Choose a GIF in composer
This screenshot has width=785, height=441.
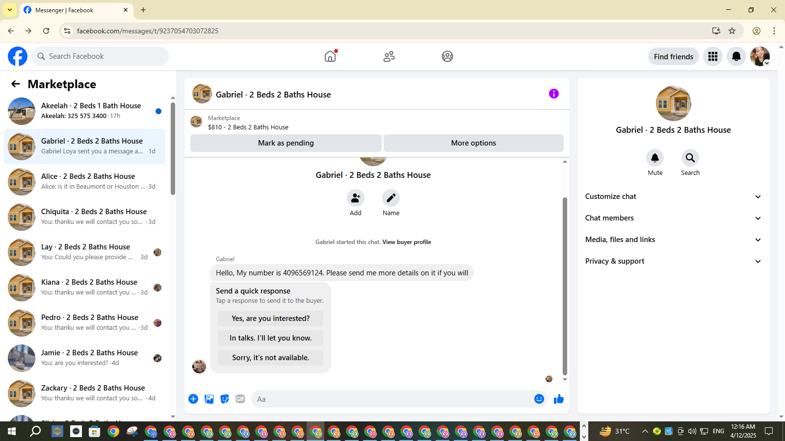[x=240, y=399]
